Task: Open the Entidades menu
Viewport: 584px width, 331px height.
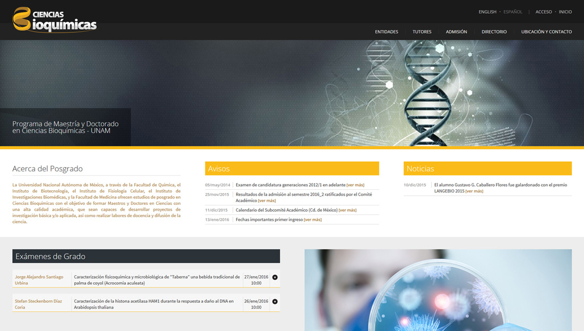Action: click(387, 32)
